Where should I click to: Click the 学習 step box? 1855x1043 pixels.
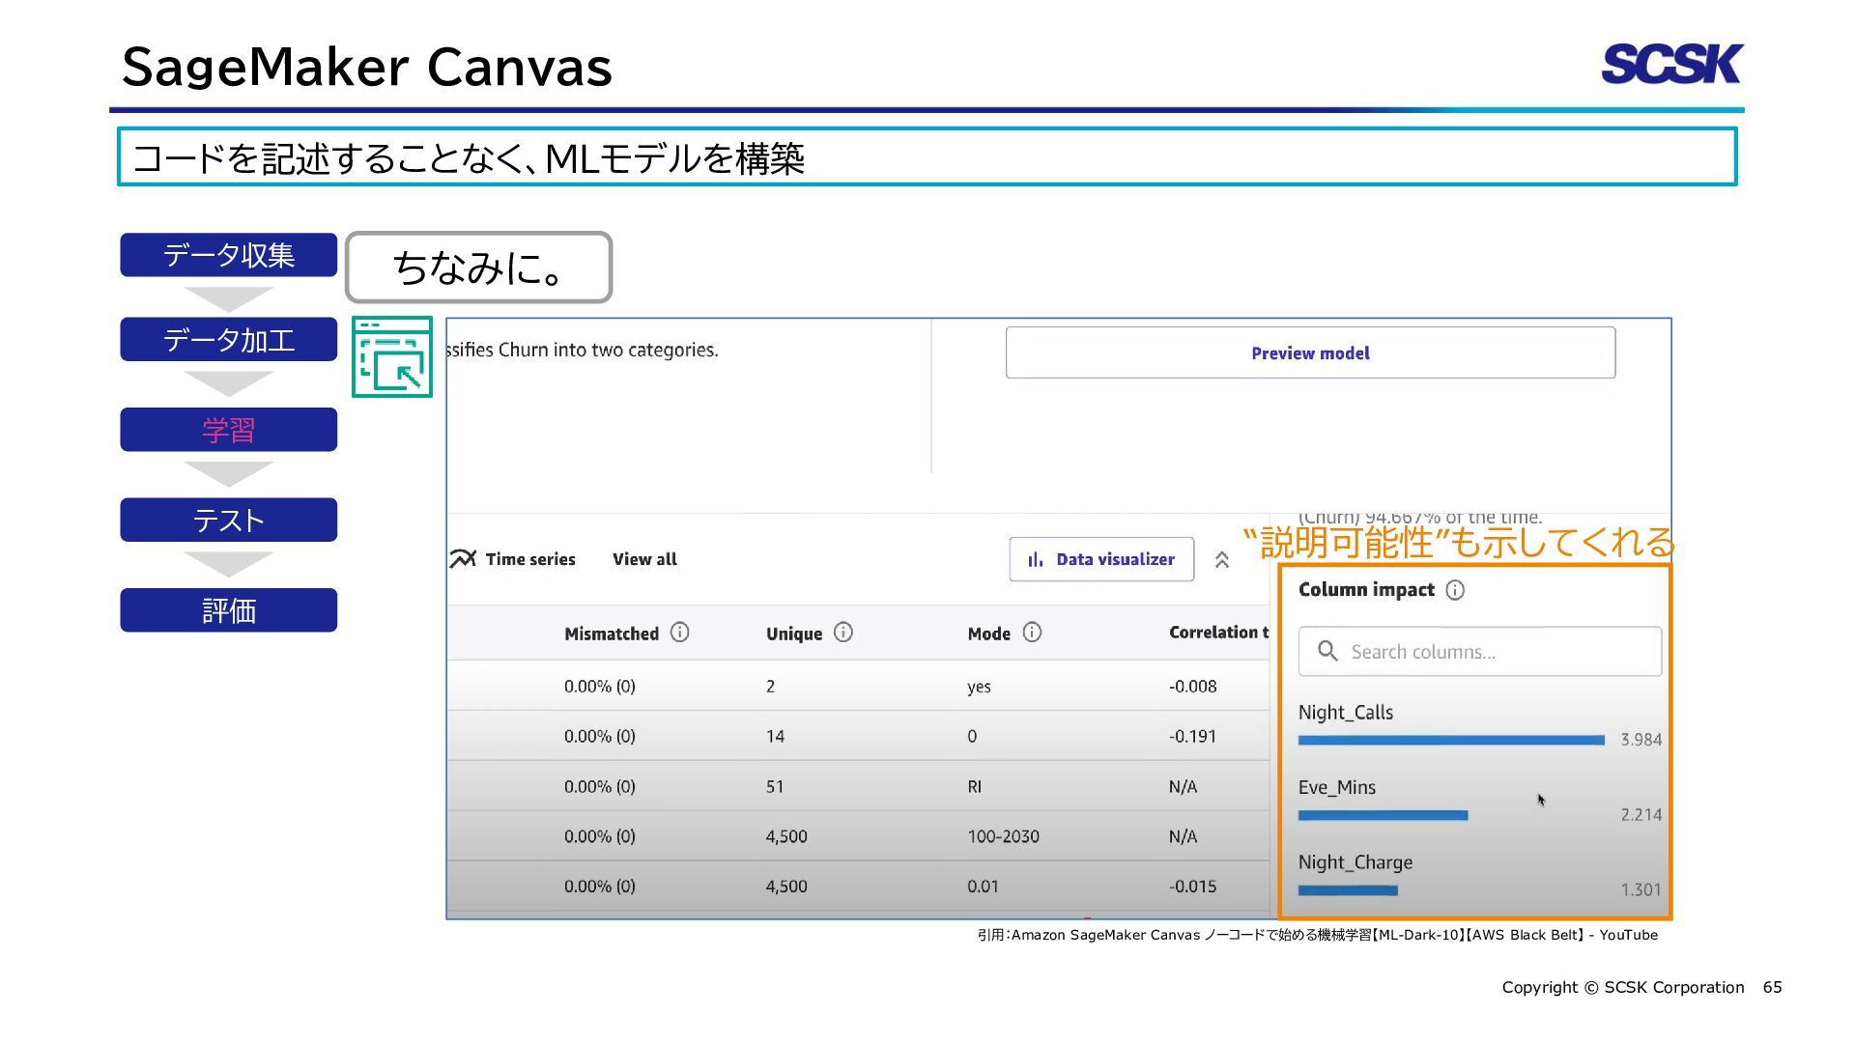(x=229, y=430)
